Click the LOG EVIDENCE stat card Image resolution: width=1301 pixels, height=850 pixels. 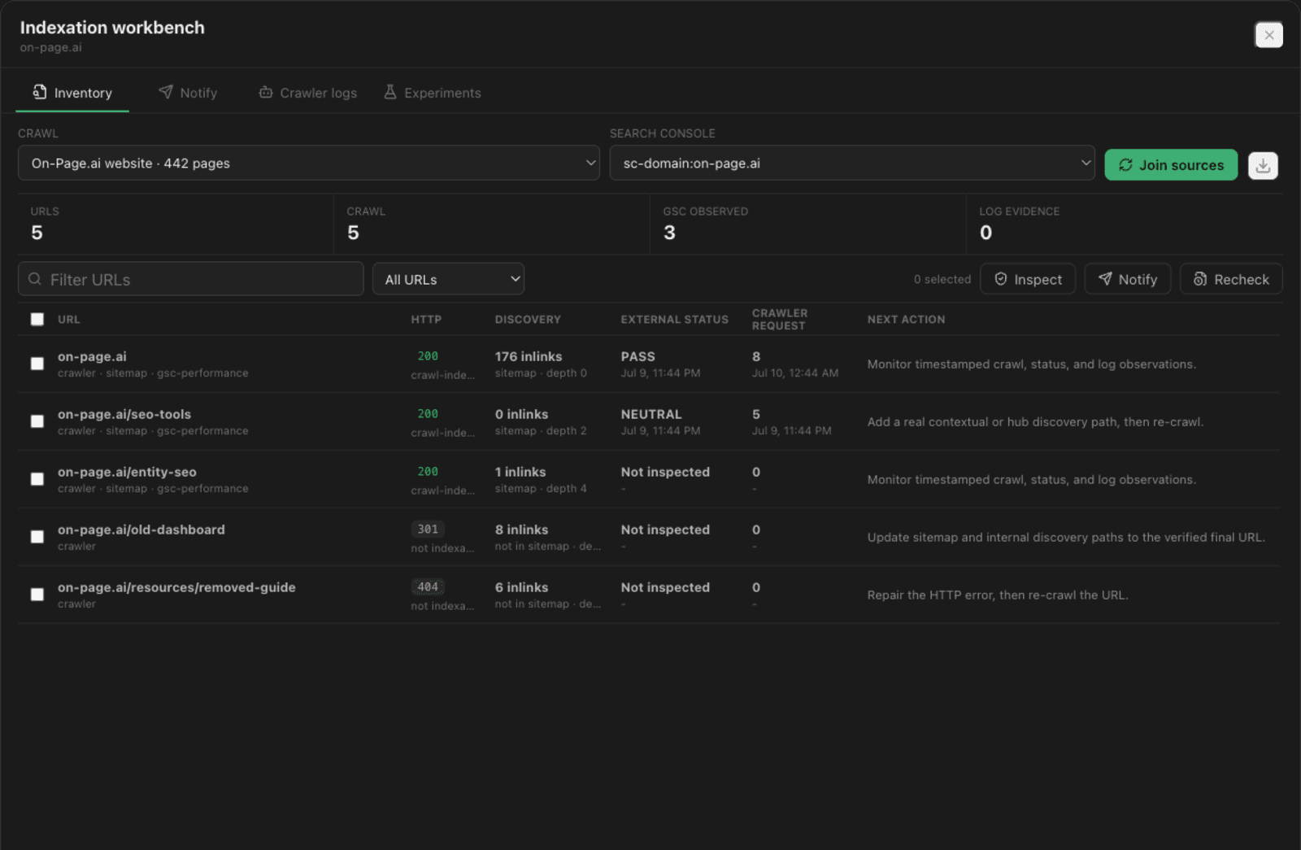1125,224
